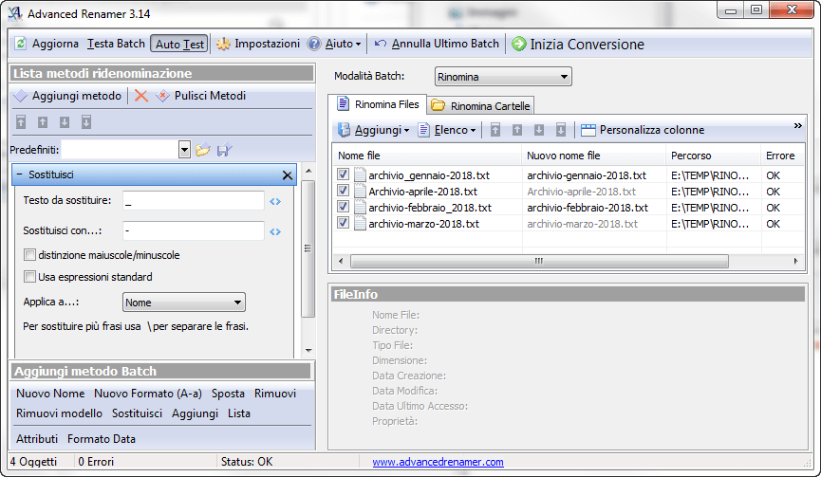
Task: Click Annulla Ultimo Batch undo icon
Action: 381,44
